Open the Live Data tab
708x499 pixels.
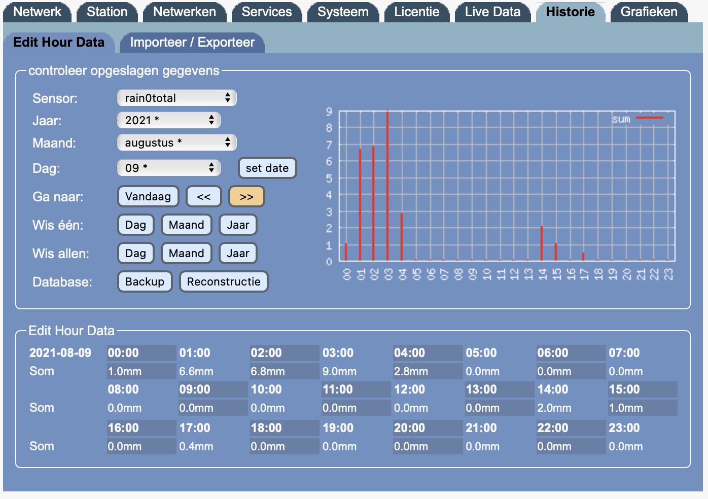[x=493, y=12]
